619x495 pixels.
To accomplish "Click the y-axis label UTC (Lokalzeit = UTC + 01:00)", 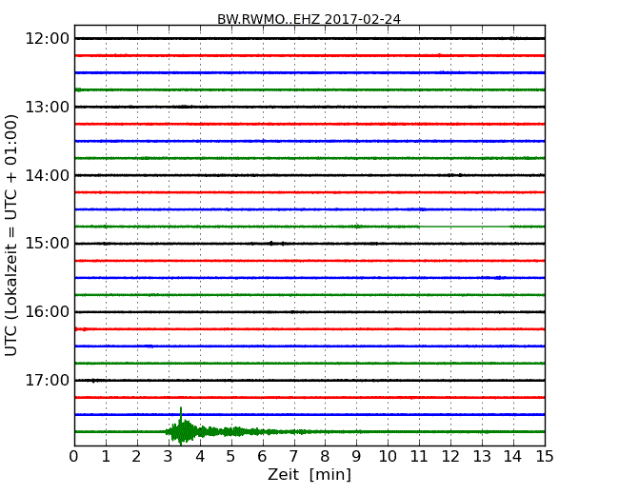I will [11, 235].
